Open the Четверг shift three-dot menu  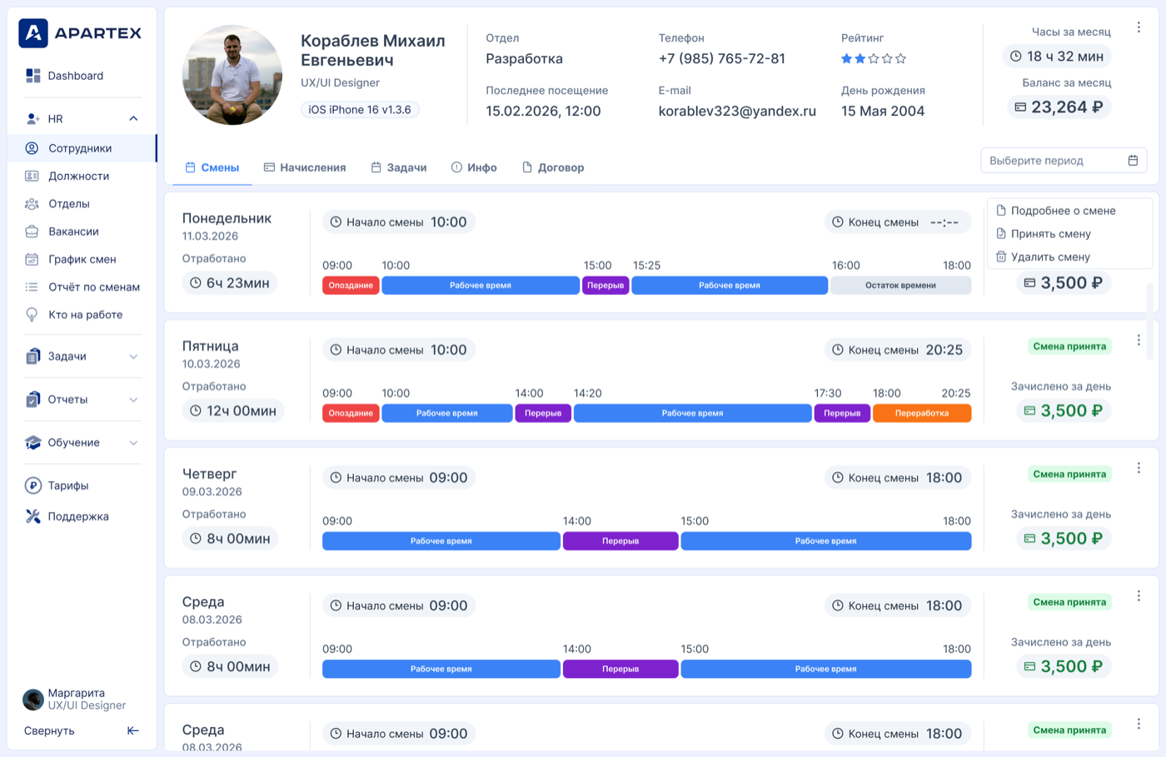tap(1139, 468)
